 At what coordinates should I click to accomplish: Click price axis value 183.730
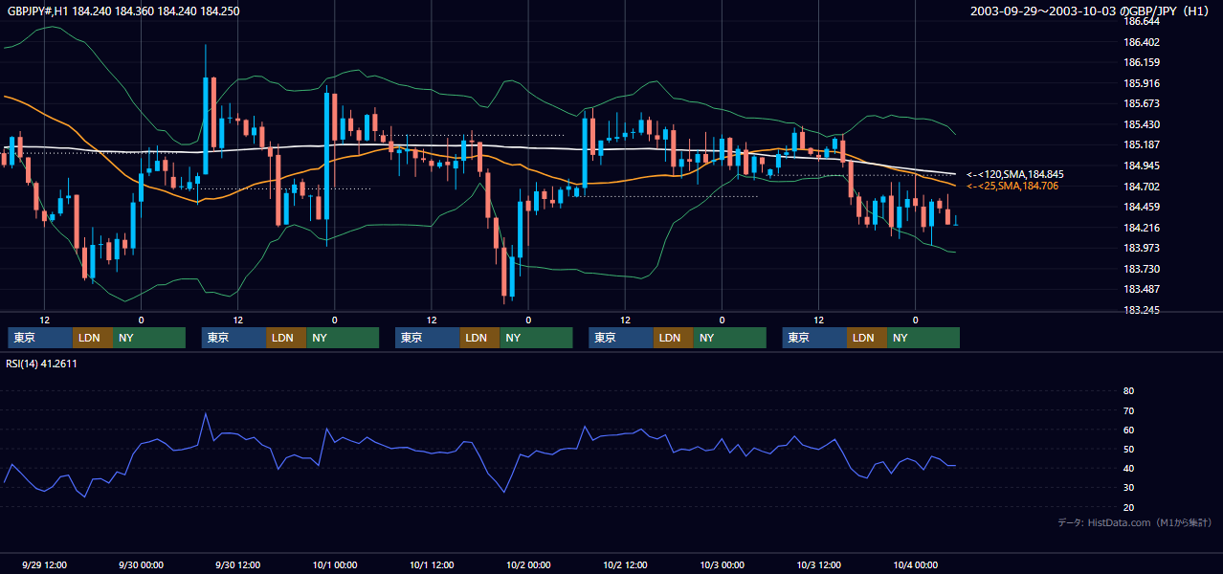1142,269
